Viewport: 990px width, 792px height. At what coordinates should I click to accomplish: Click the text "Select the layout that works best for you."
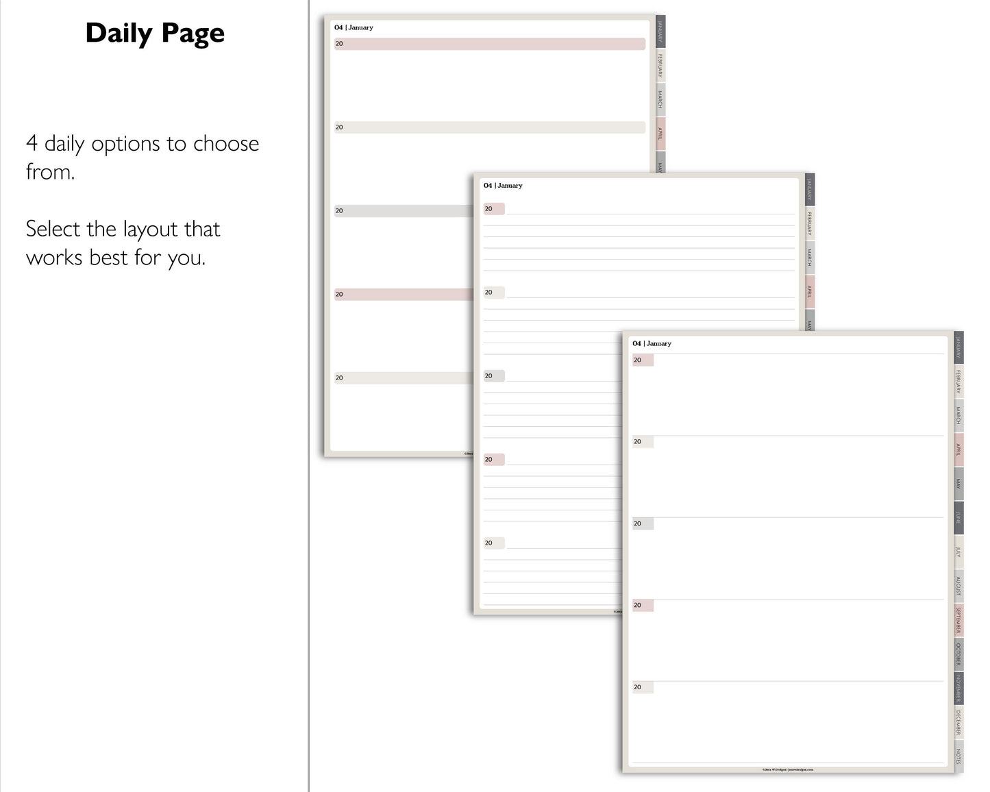click(x=123, y=243)
